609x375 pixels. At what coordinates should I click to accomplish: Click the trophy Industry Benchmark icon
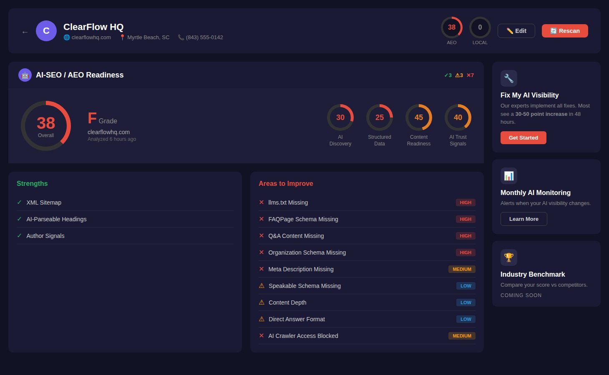click(508, 257)
